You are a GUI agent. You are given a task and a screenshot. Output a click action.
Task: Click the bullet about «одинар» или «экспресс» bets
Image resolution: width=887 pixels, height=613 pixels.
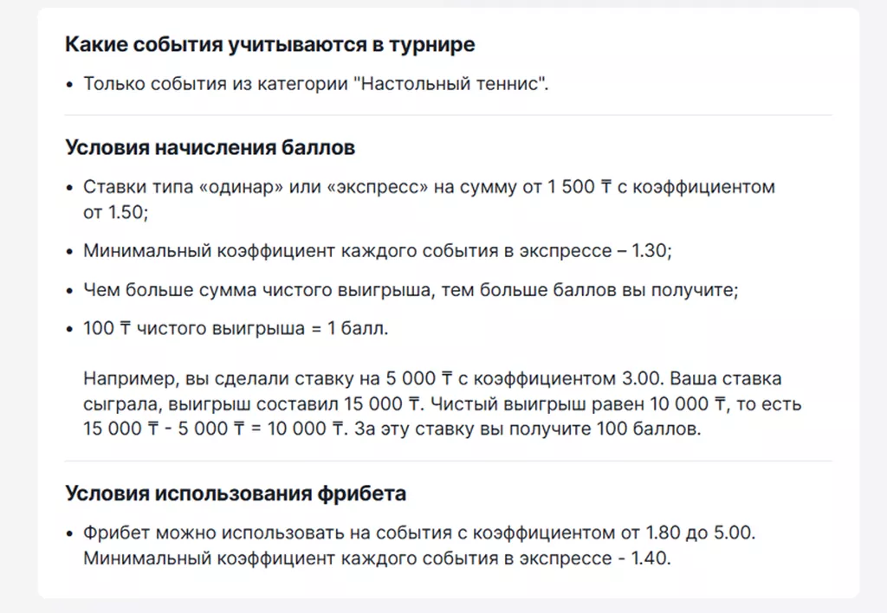429,199
